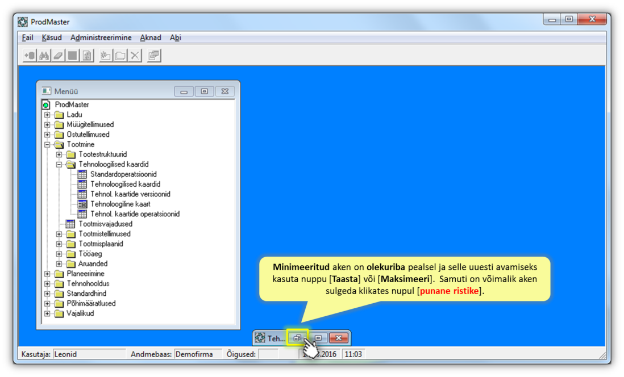Expand the Ostutellimused node
The width and height of the screenshot is (624, 377).
tap(47, 135)
